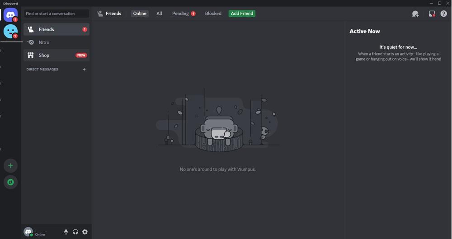Click the Find or start a conversation box
452x239 pixels.
pos(56,14)
